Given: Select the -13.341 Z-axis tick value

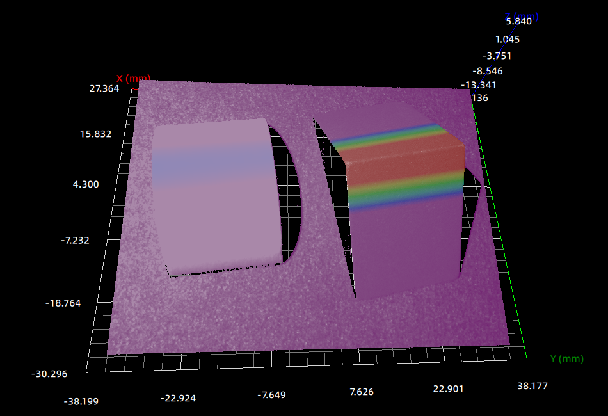Looking at the screenshot, I should [x=479, y=85].
